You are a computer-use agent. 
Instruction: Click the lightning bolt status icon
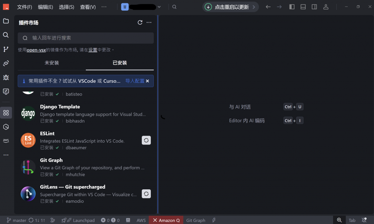tap(214, 220)
